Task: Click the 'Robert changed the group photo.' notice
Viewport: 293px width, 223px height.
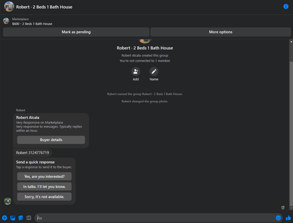Action: pyautogui.click(x=145, y=102)
